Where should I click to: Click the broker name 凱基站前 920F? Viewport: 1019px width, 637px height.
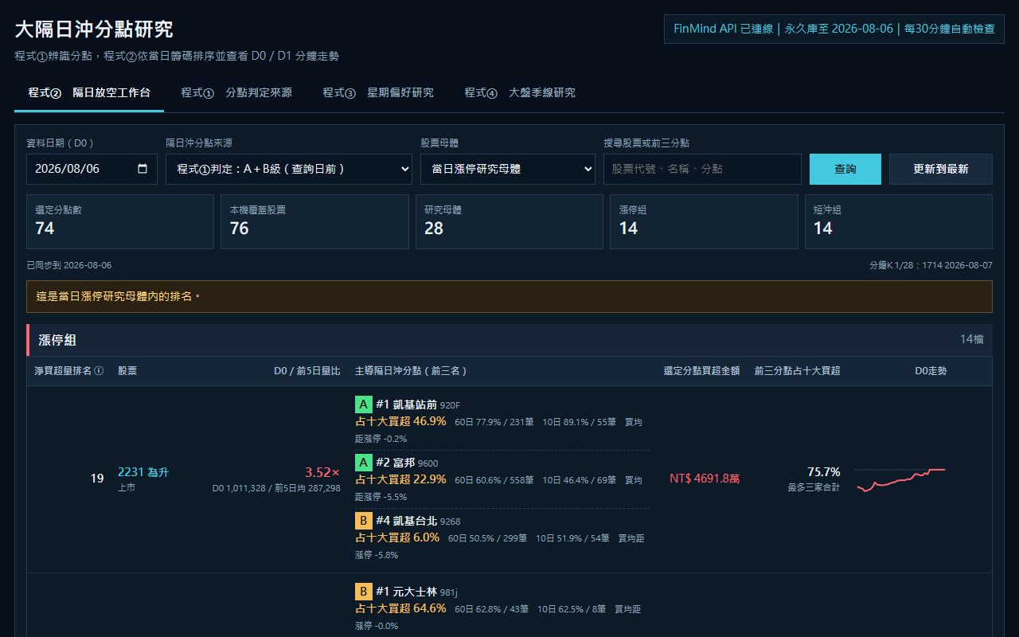418,404
